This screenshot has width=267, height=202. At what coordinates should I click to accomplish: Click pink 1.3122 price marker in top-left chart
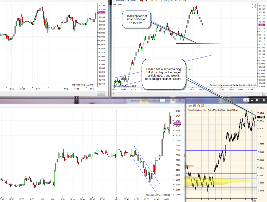[x=101, y=13]
